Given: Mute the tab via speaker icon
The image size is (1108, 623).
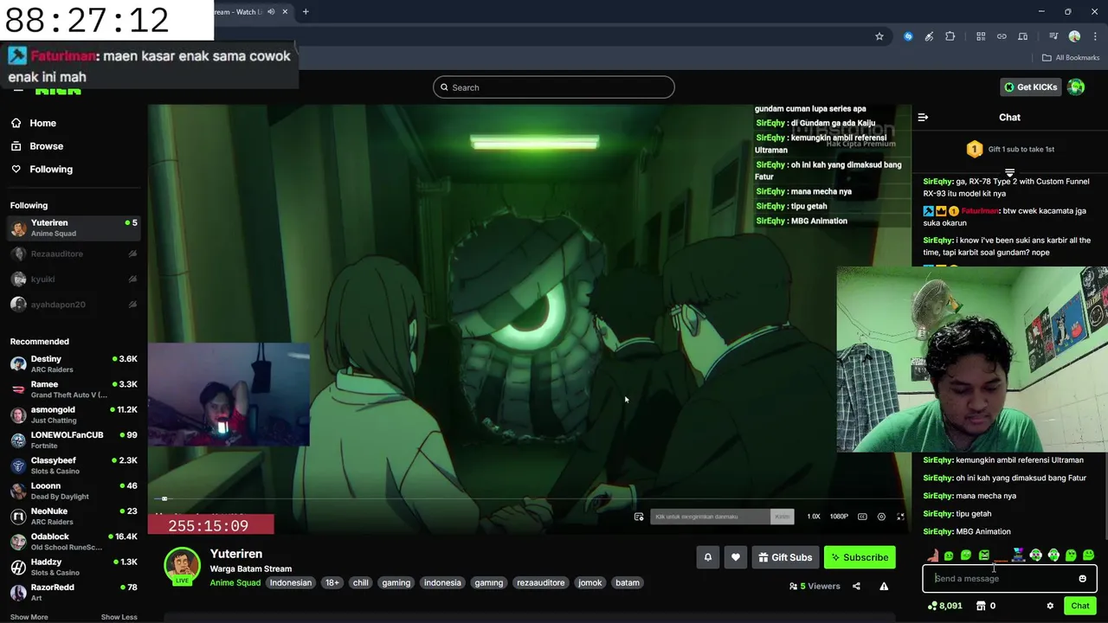Looking at the screenshot, I should [271, 12].
